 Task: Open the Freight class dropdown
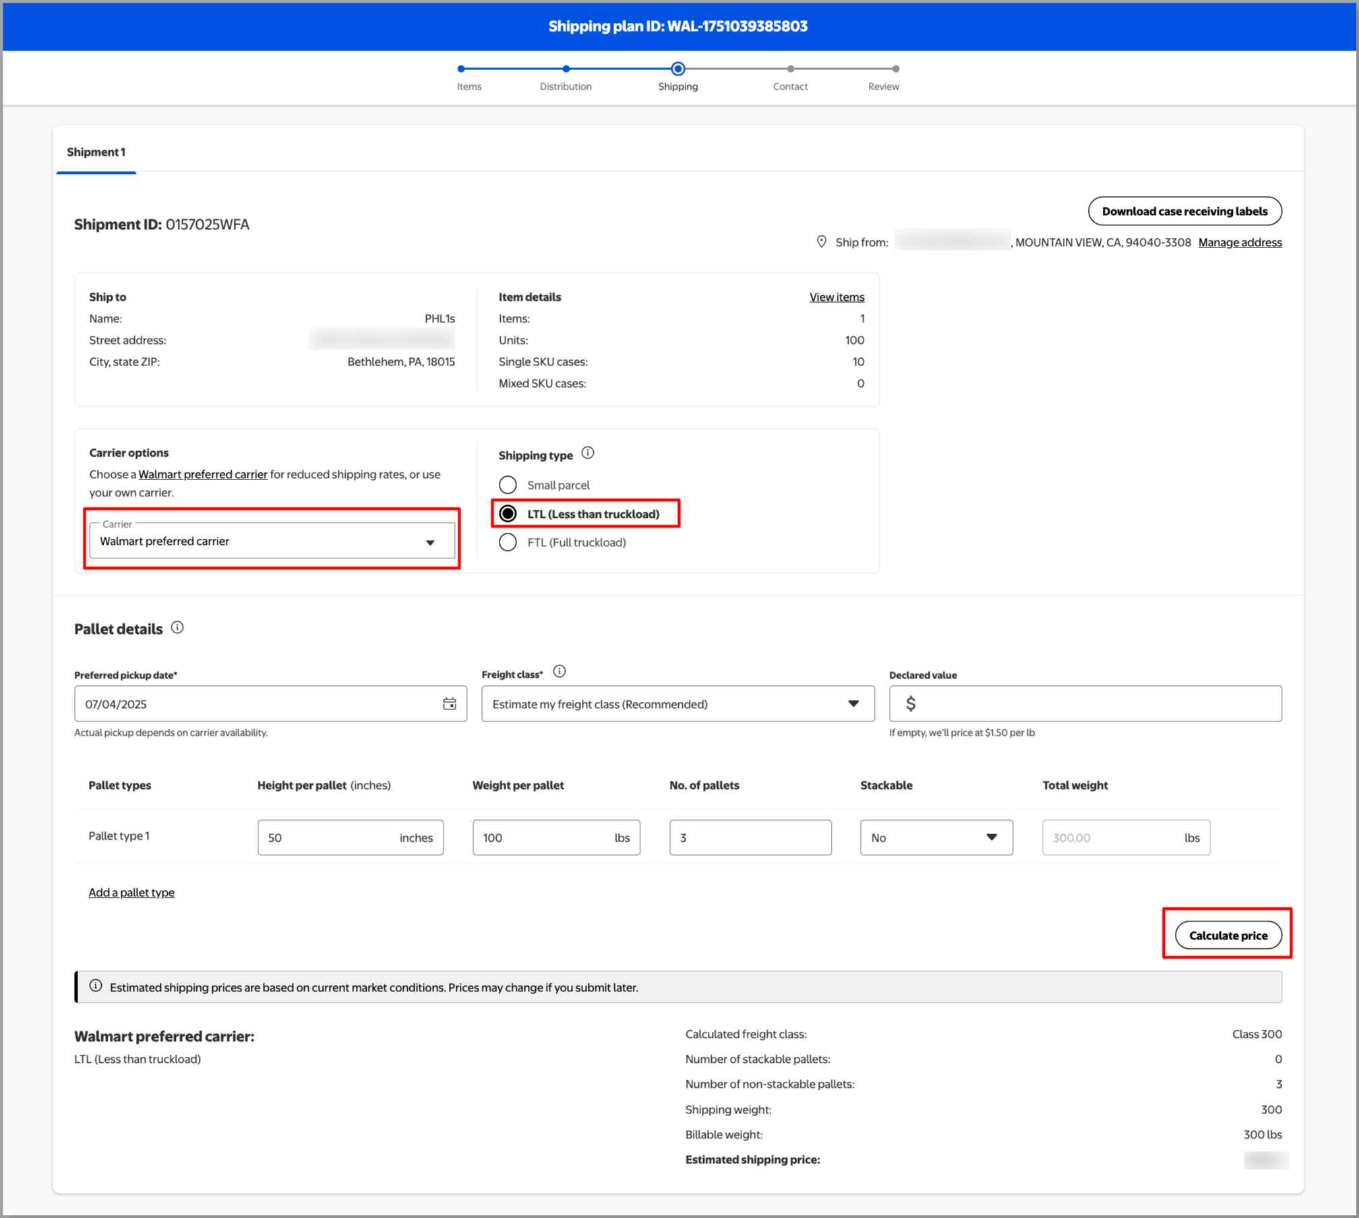[678, 704]
